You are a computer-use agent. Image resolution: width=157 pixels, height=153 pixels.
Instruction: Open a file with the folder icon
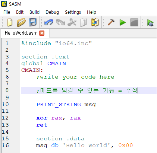pos(21,22)
